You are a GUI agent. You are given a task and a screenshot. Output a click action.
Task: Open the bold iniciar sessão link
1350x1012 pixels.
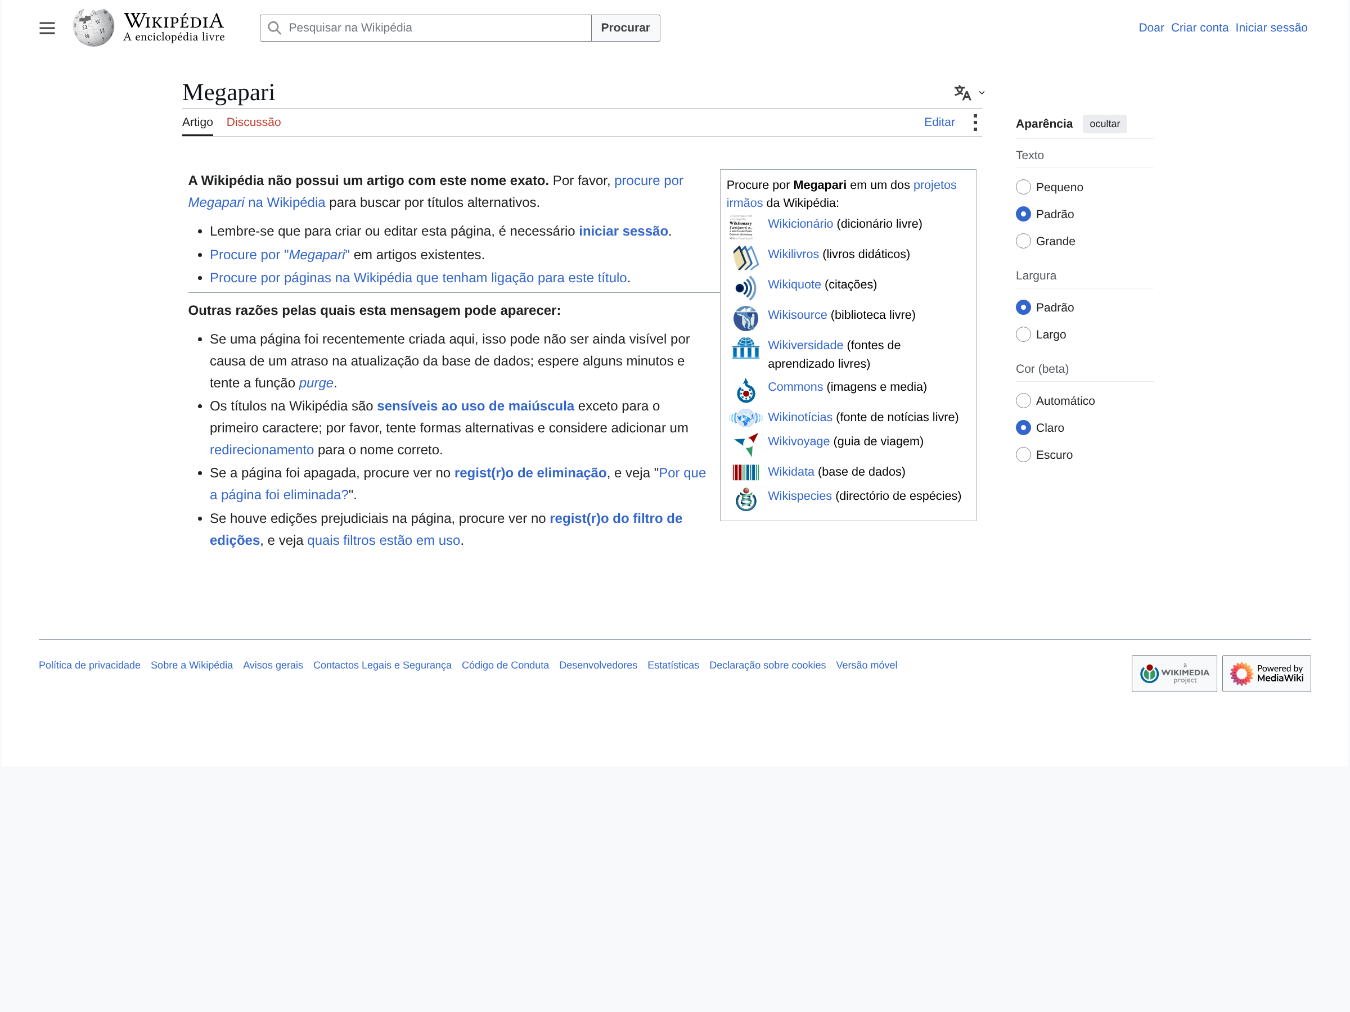[x=624, y=231]
